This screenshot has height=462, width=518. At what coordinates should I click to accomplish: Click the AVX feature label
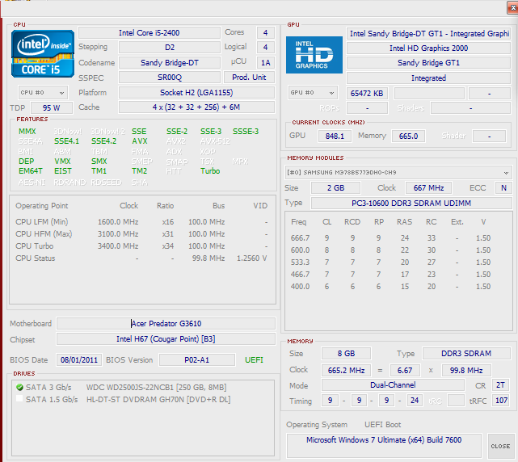click(140, 141)
